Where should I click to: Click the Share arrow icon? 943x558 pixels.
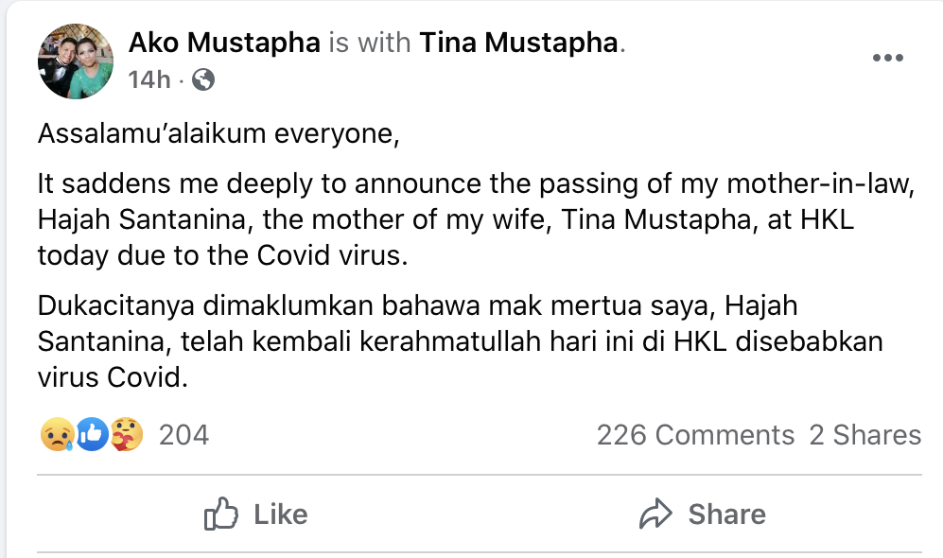point(655,514)
